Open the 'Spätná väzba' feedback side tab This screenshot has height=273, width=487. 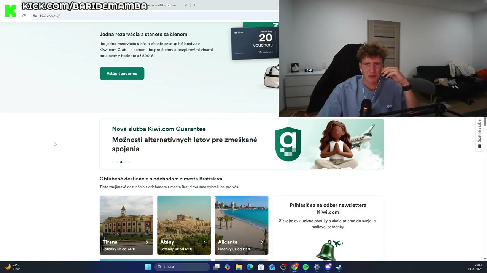(479, 134)
